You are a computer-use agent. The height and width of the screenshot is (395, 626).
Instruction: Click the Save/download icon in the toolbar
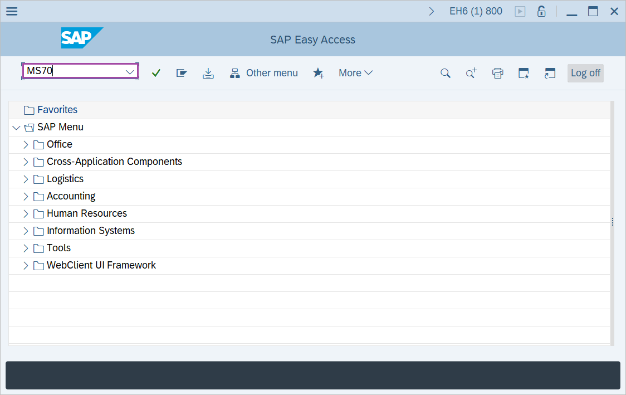coord(208,73)
